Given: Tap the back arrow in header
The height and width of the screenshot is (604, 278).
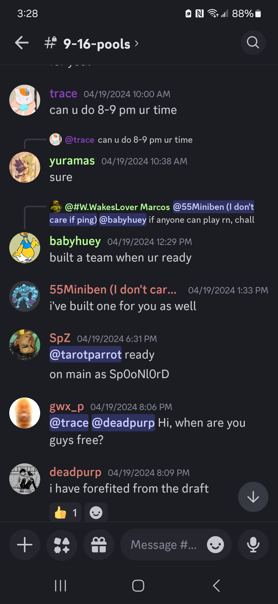Looking at the screenshot, I should tap(22, 43).
